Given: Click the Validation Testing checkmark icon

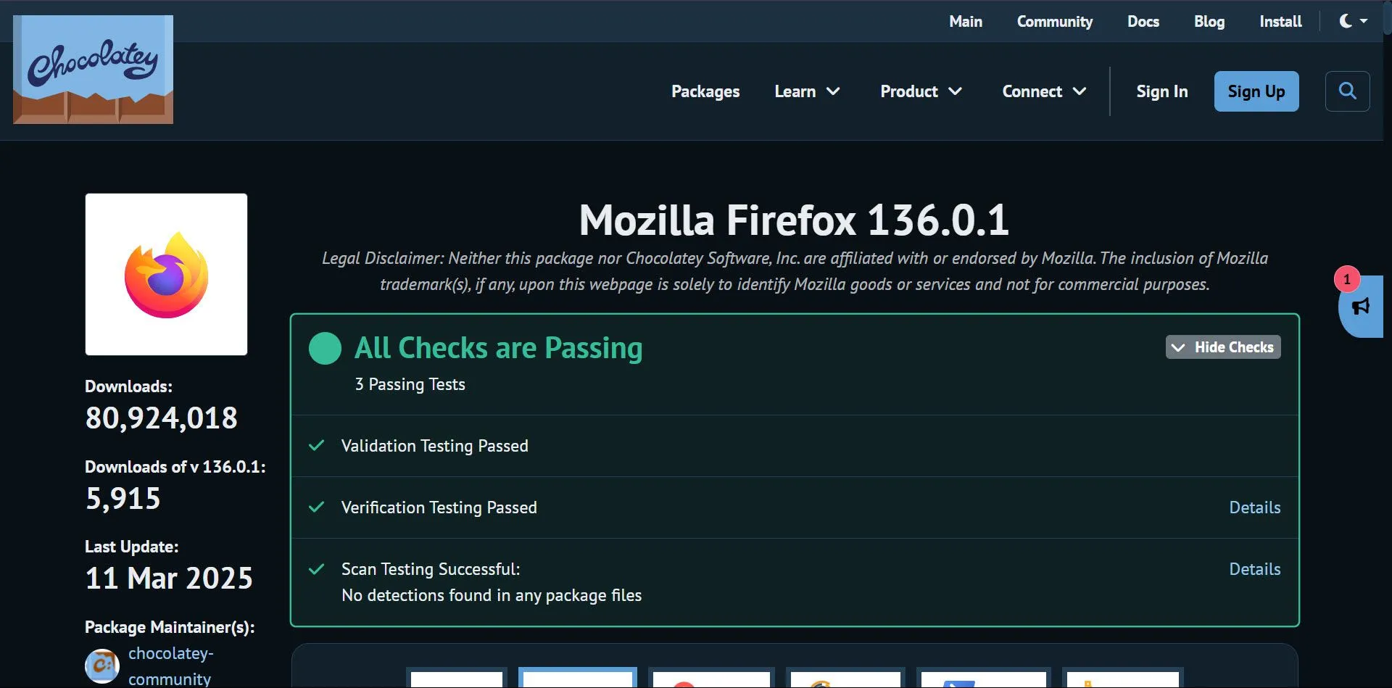Looking at the screenshot, I should point(317,445).
